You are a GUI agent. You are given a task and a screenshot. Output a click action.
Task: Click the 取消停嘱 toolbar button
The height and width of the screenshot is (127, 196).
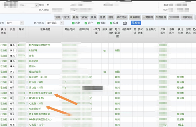[x=135, y=17]
